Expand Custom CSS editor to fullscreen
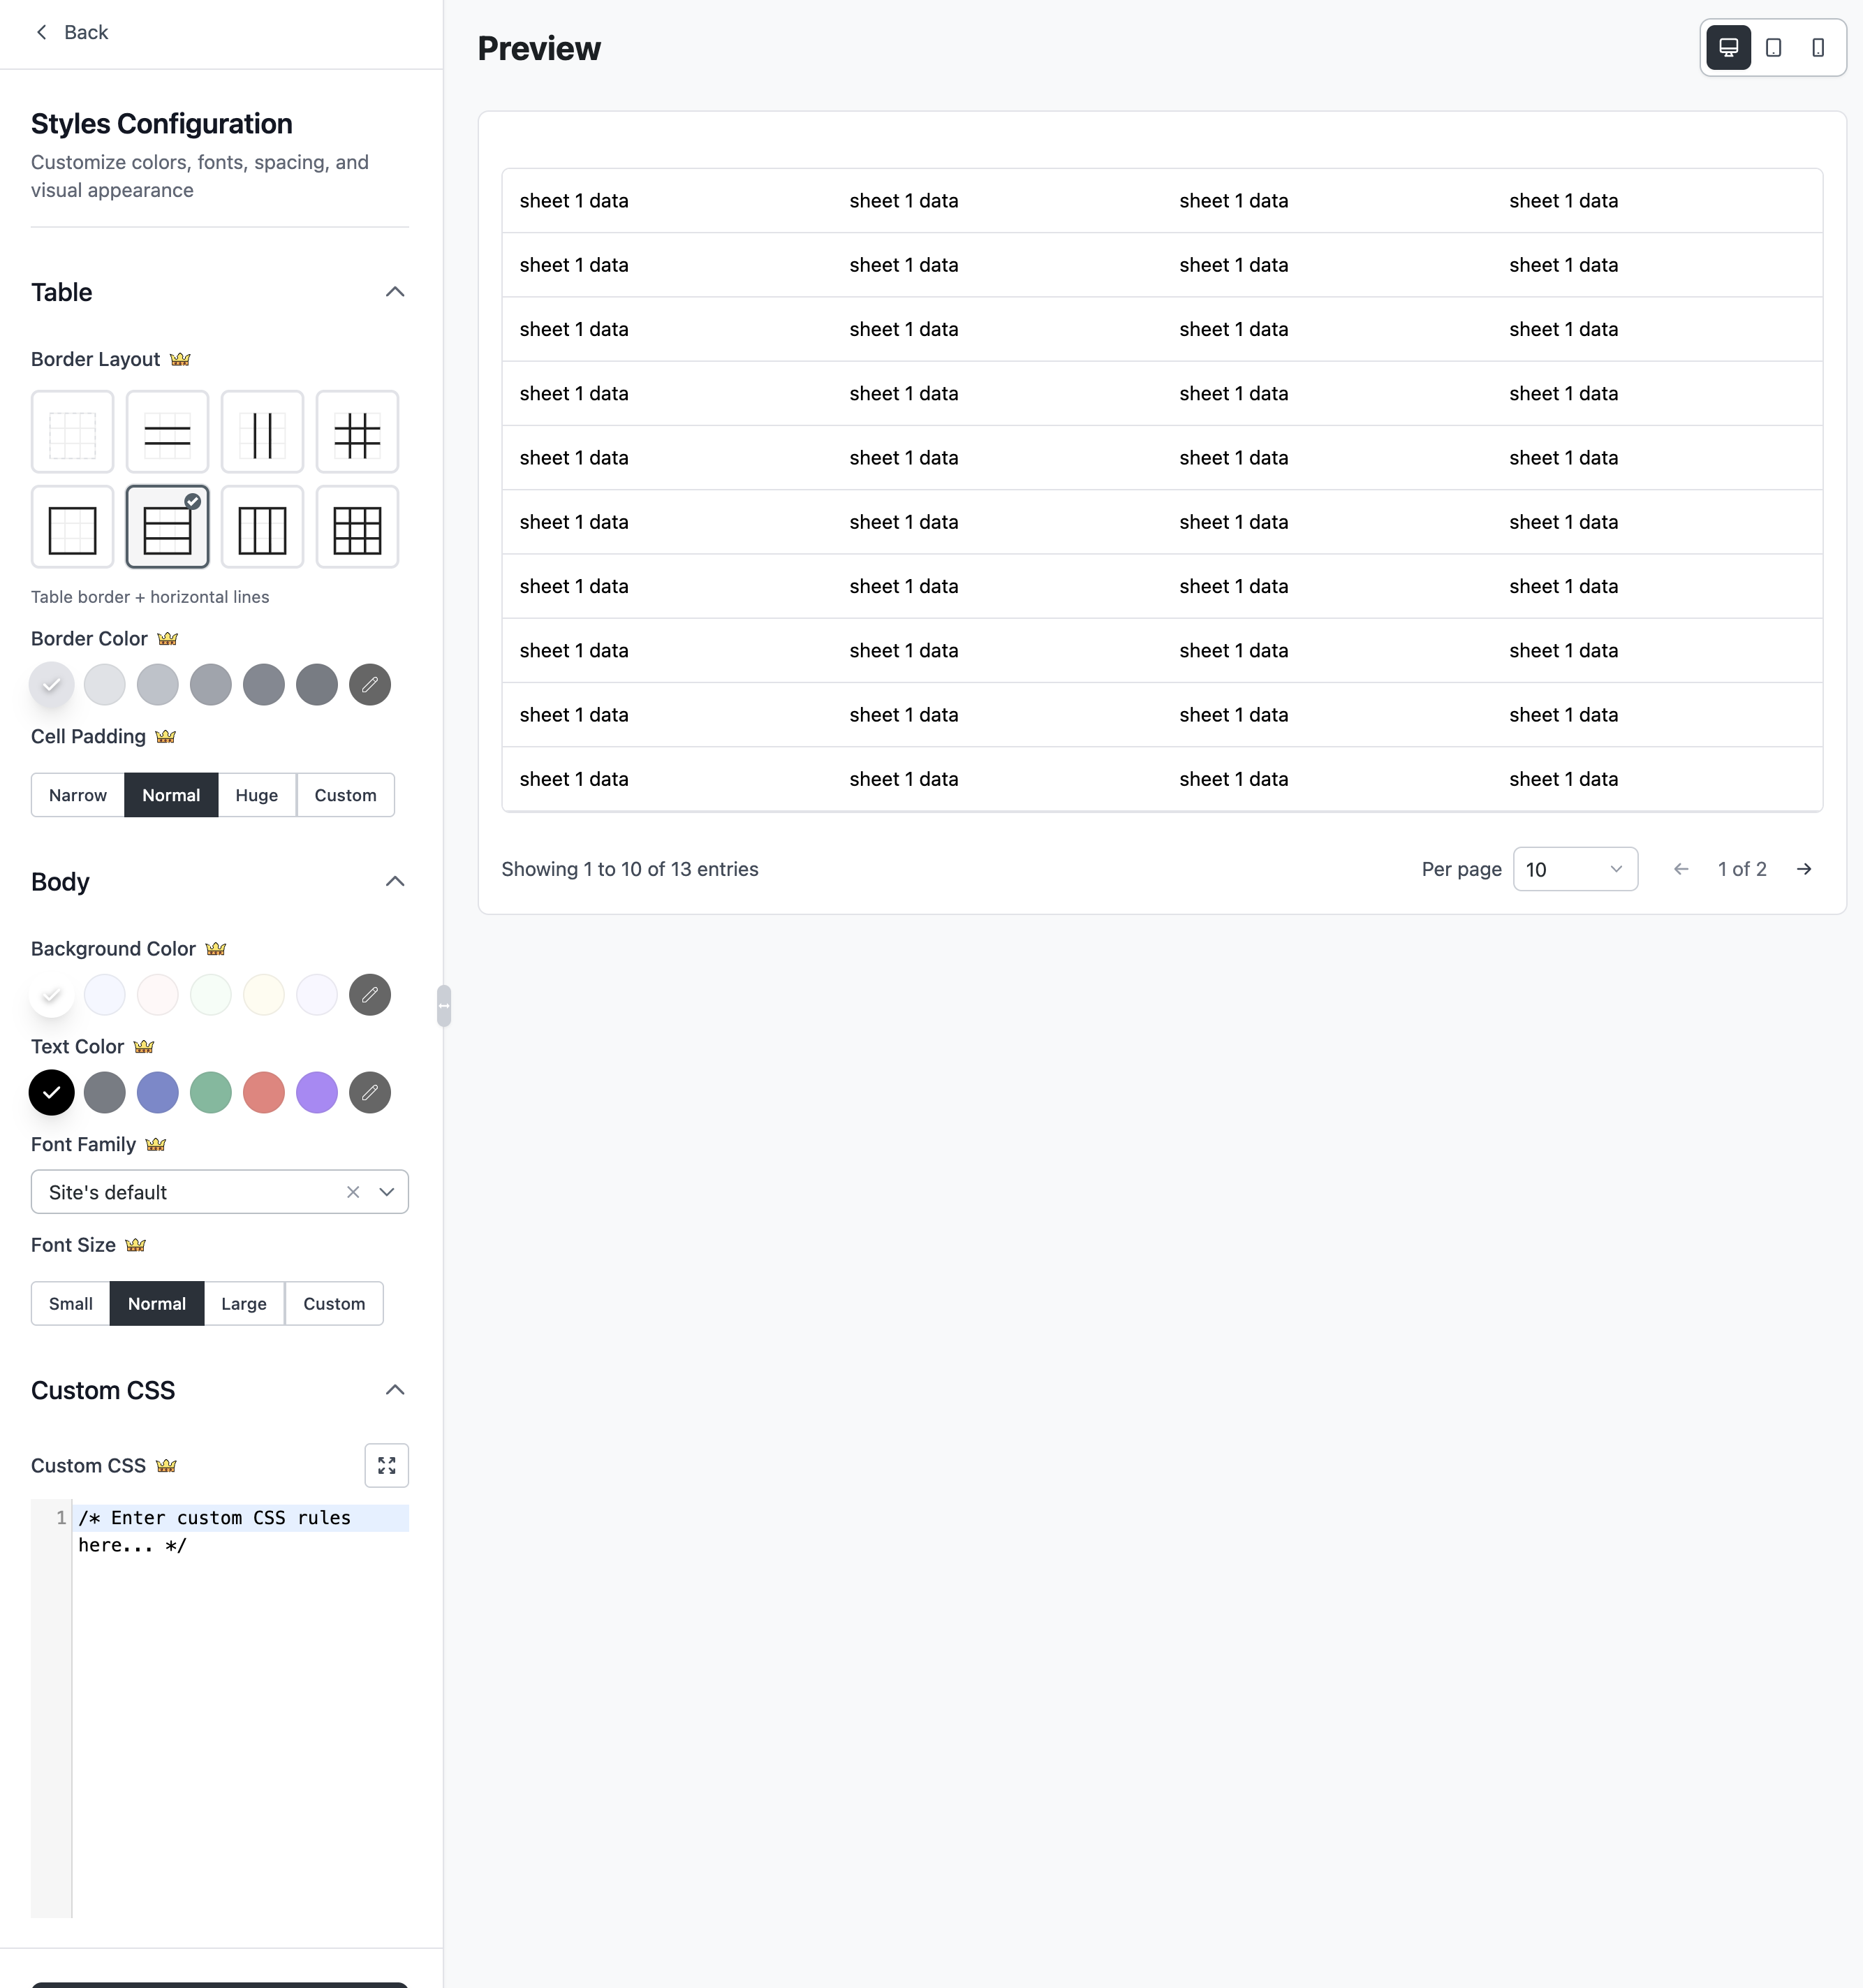This screenshot has width=1863, height=1988. 387,1466
